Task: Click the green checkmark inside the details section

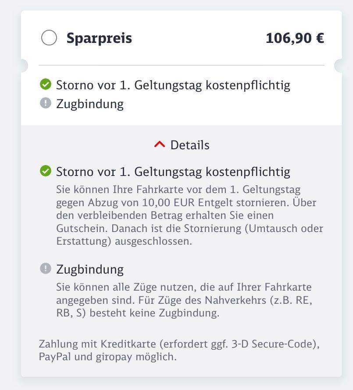Action: pos(45,171)
